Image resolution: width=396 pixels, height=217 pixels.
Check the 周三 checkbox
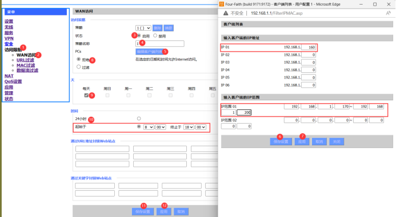click(170, 95)
